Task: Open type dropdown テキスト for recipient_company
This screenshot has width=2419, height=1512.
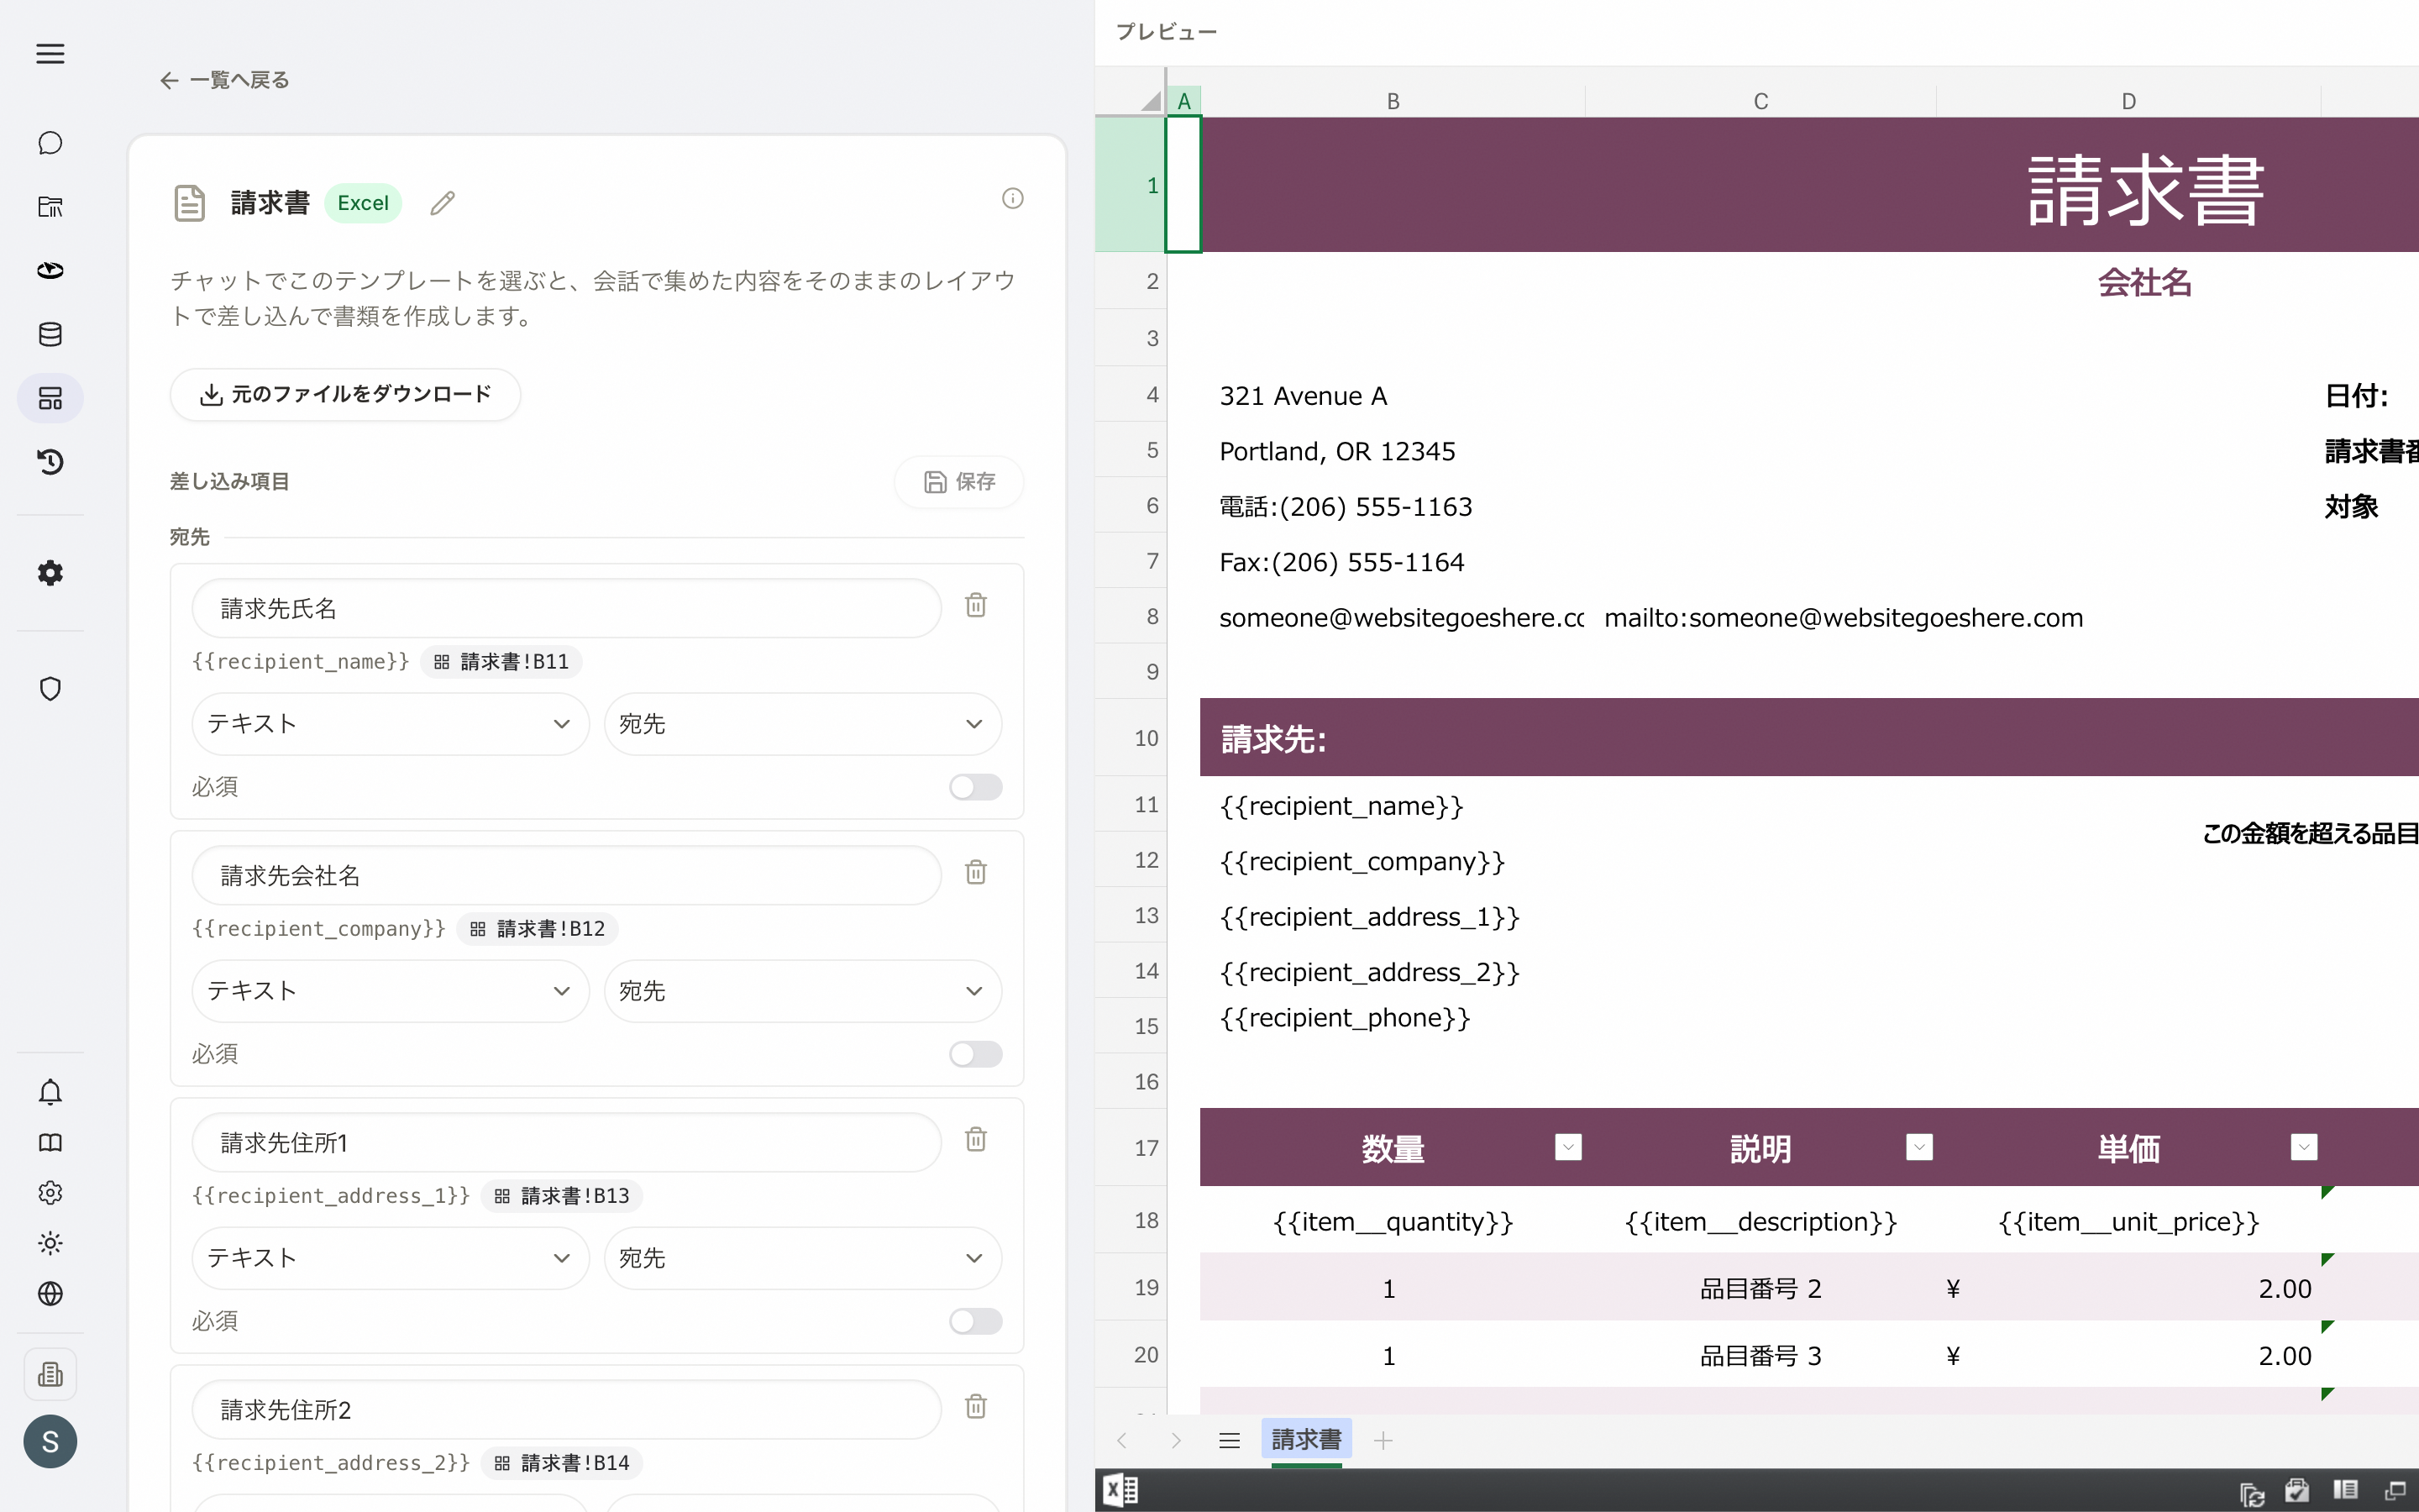Action: [x=390, y=991]
